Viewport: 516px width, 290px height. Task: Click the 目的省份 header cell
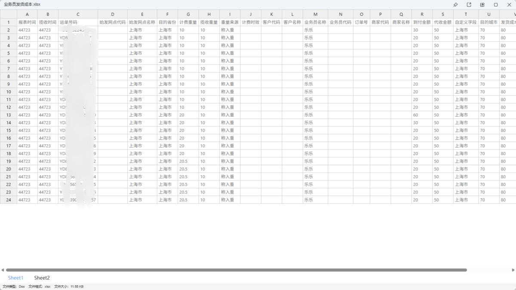click(168, 22)
